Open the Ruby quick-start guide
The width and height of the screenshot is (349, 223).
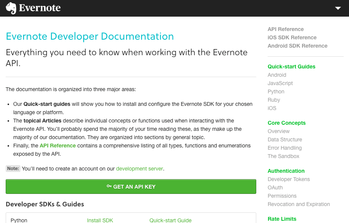[x=274, y=100]
